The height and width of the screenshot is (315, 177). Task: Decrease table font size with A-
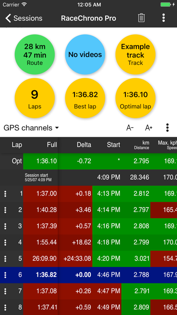(130, 128)
